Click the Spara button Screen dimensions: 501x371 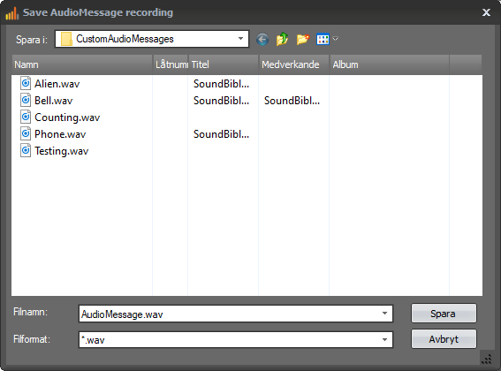(x=444, y=314)
